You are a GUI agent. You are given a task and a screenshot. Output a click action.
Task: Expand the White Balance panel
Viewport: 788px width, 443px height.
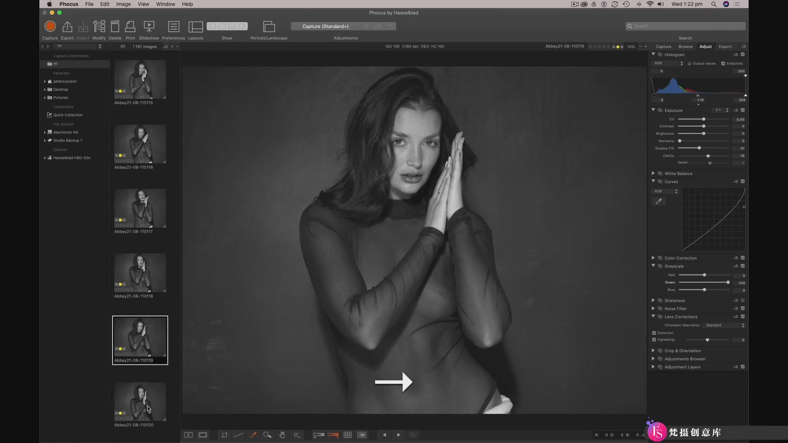click(653, 173)
